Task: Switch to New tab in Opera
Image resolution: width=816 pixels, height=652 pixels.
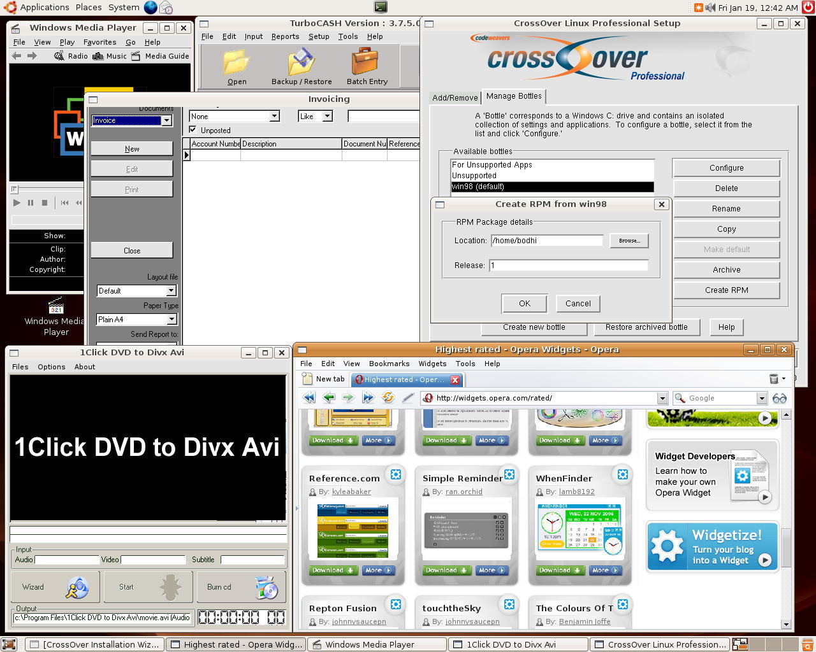Action: coord(324,379)
